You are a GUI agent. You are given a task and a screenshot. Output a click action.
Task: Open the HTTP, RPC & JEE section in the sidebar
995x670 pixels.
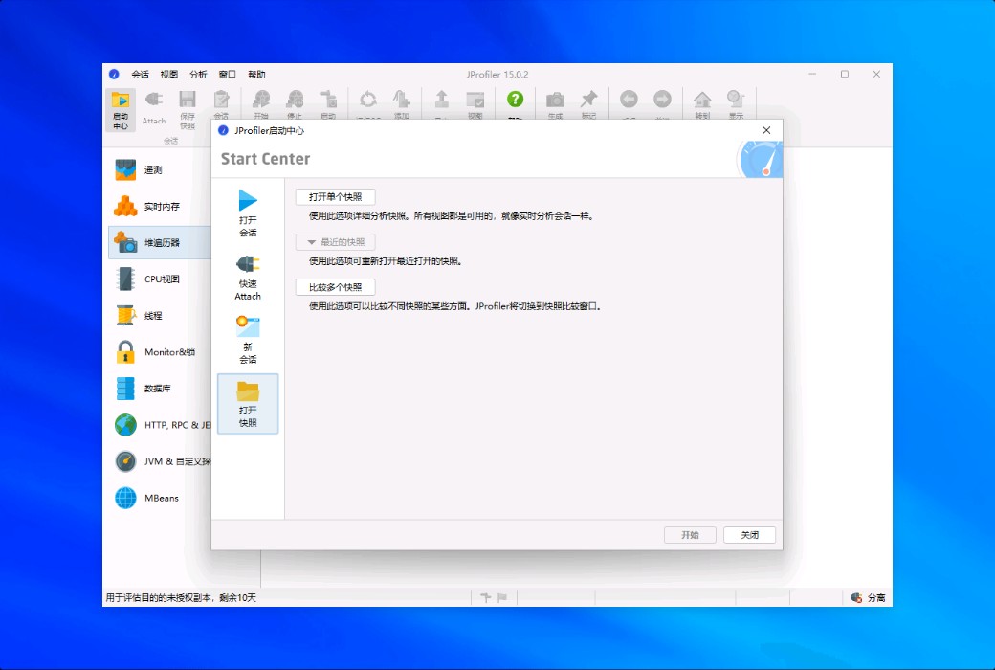(160, 425)
